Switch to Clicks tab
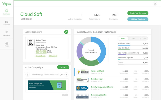 tap(133, 38)
